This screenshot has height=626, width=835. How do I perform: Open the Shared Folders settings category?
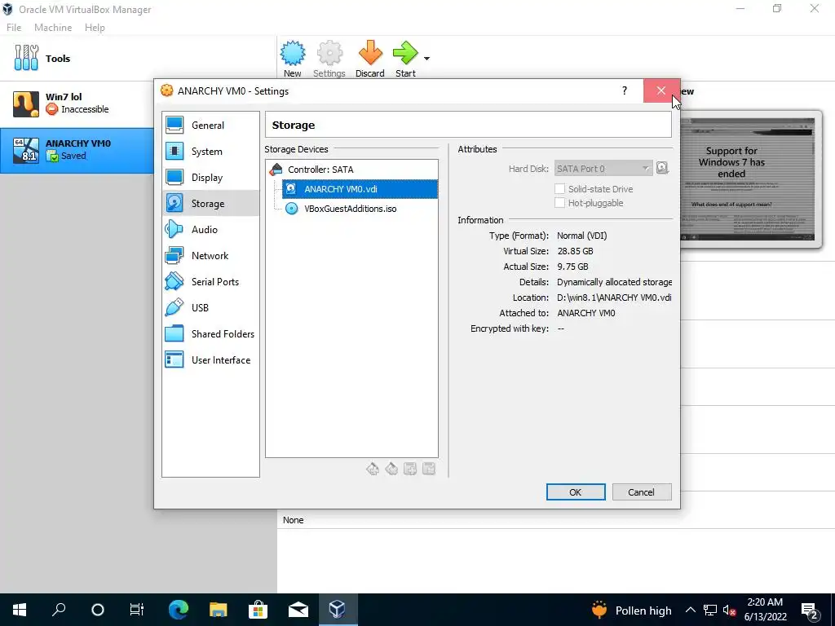(210, 333)
